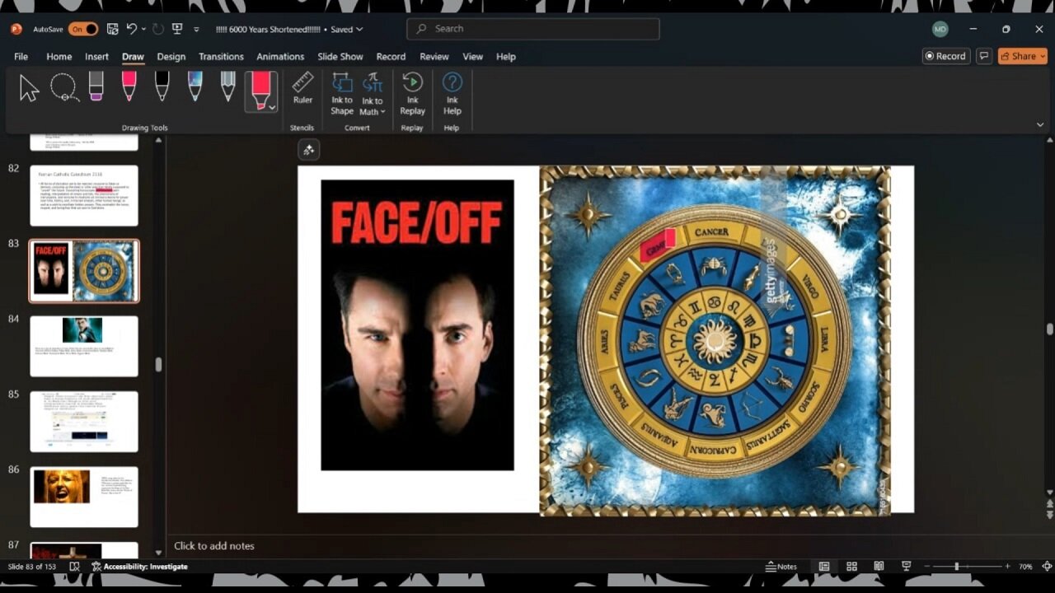Switch to the Home tab
Screen dimensions: 1055x593
(59, 57)
